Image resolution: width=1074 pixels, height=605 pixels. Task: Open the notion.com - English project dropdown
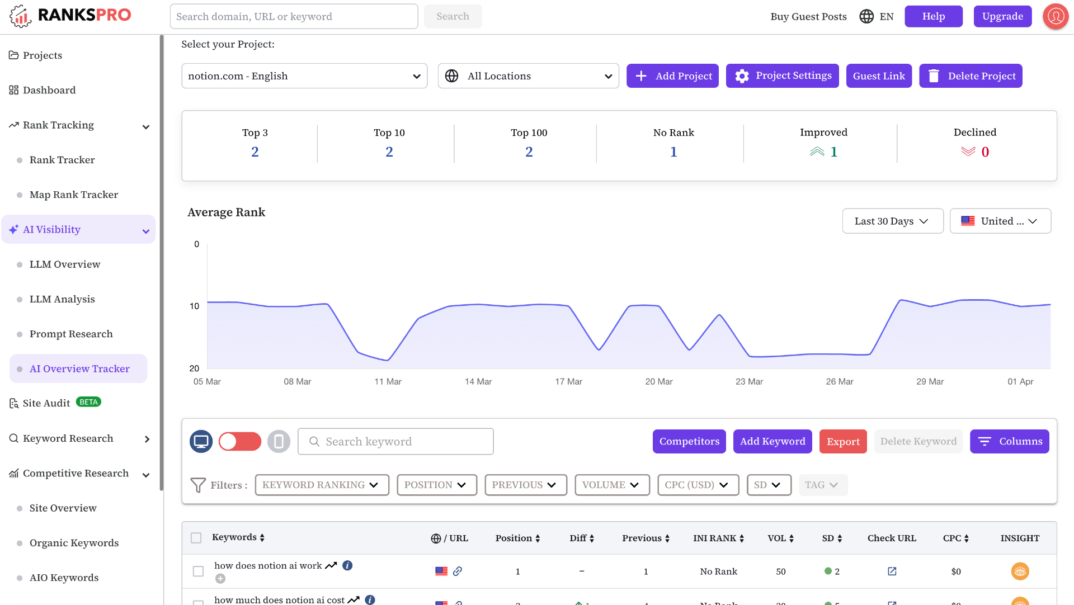304,76
